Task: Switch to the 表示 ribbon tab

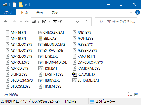Action: [x=55, y=12]
